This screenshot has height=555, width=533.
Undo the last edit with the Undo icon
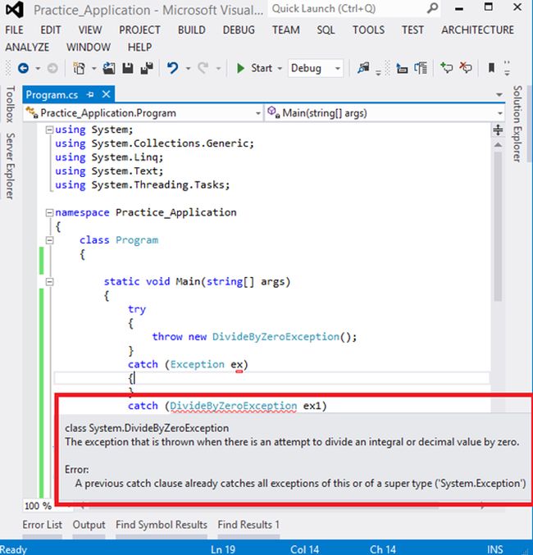pos(173,67)
